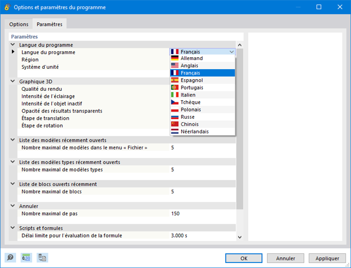The image size is (351, 268).
Task: Edit the 150 value for Nombre maximal de pas
Action: [203, 214]
